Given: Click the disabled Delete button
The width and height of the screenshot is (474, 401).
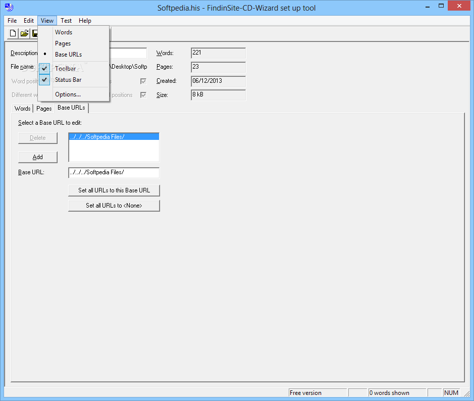Looking at the screenshot, I should [x=38, y=138].
